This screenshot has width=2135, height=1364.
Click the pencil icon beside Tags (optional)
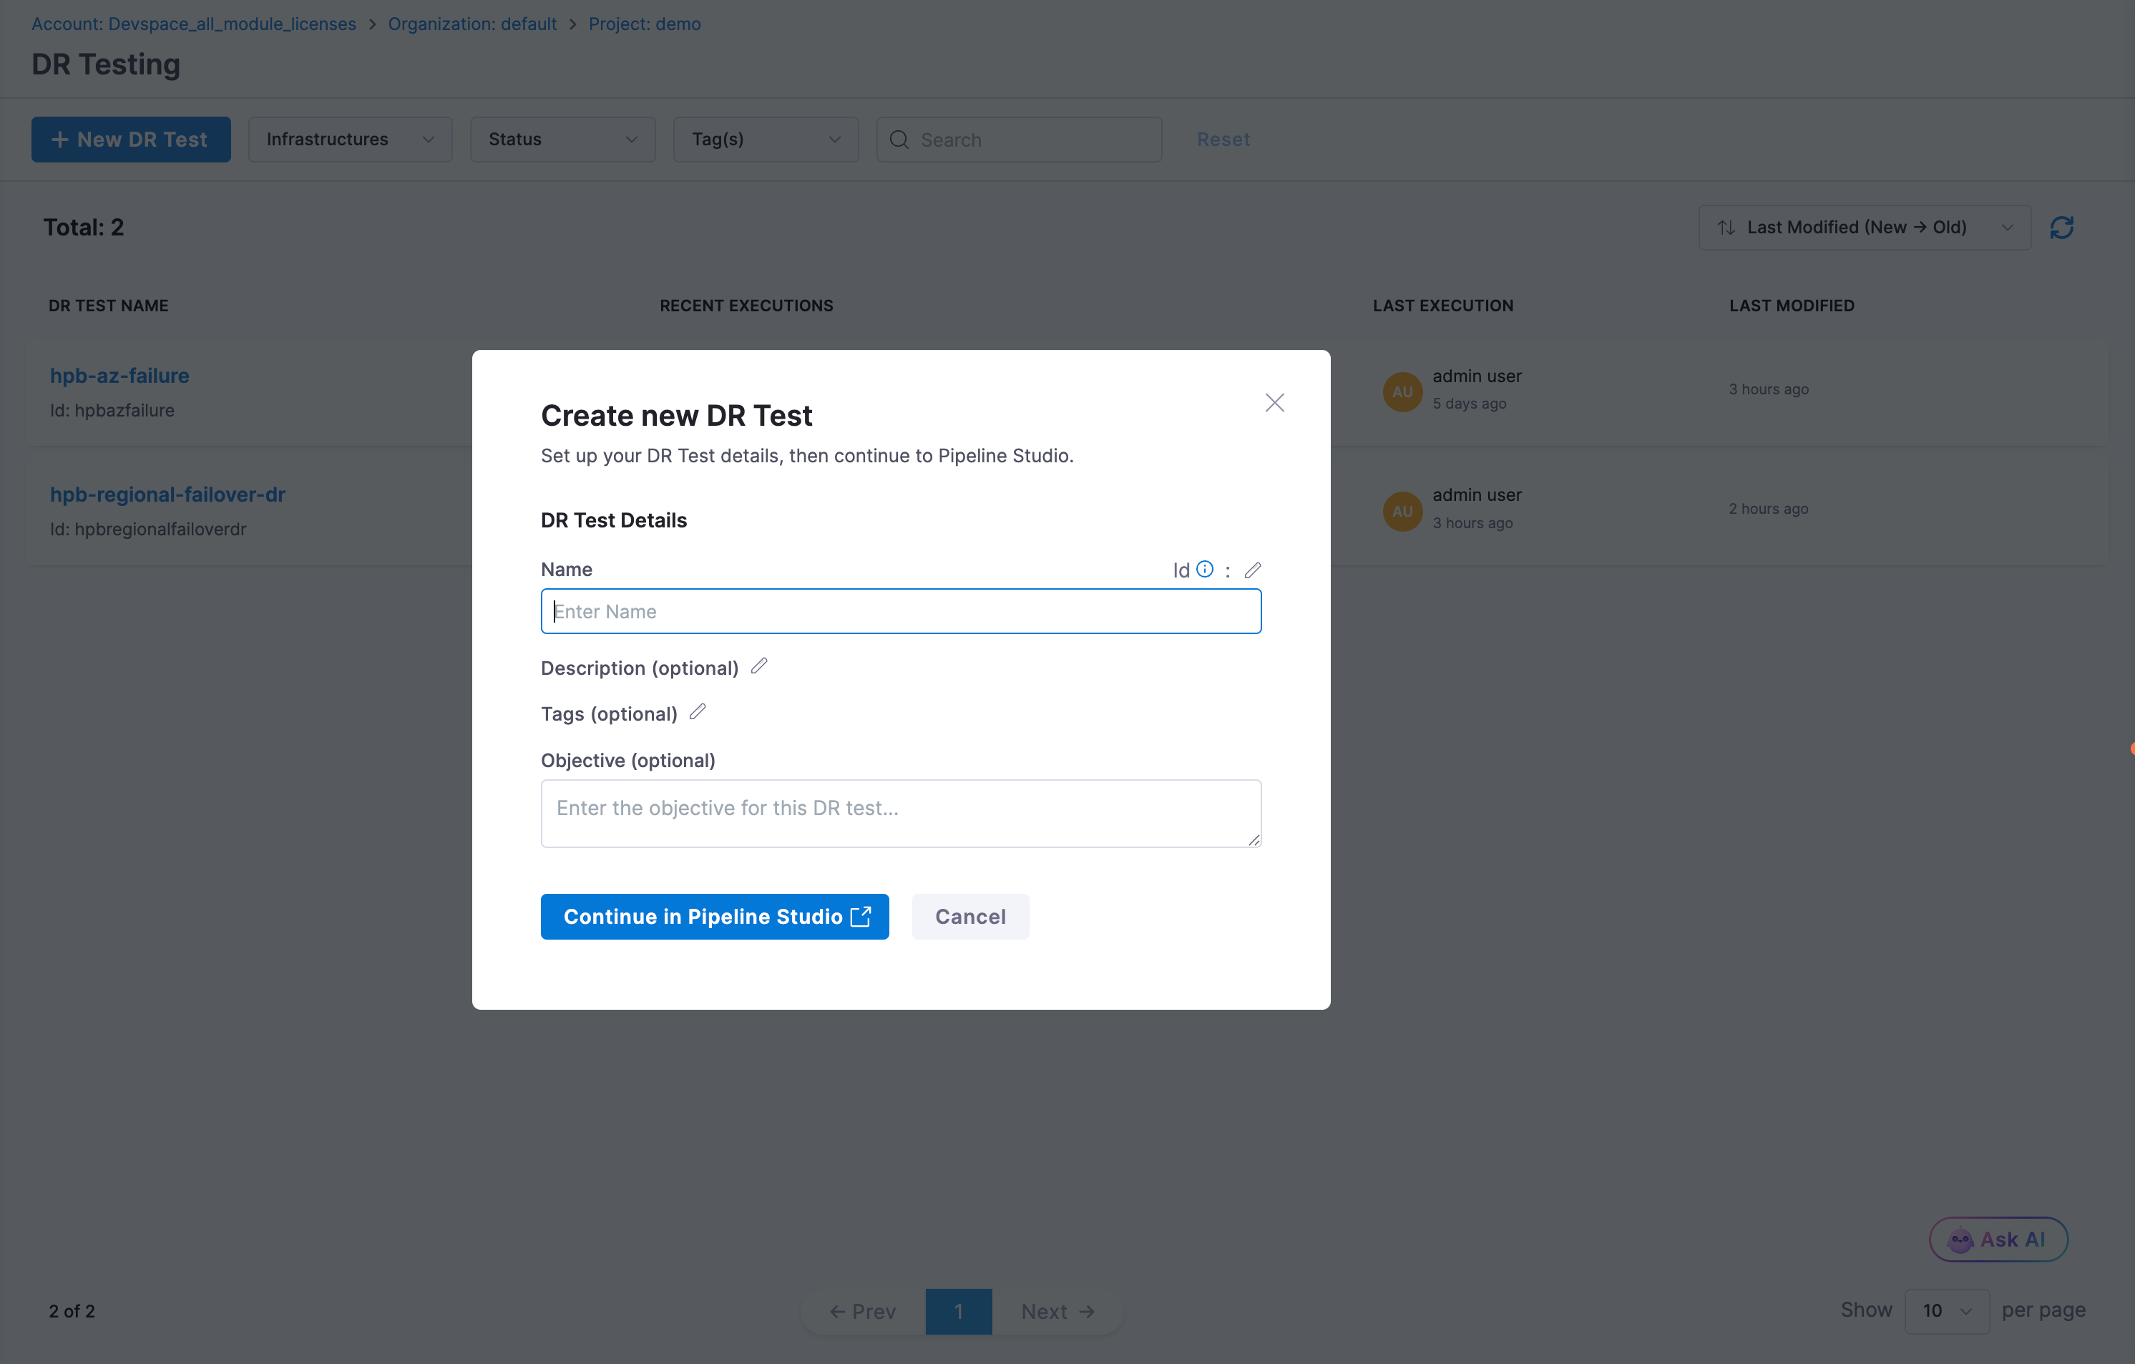698,712
